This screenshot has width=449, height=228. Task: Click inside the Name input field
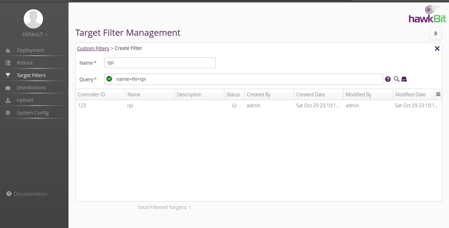(160, 63)
